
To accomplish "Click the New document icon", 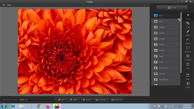I will pyautogui.click(x=188, y=75).
